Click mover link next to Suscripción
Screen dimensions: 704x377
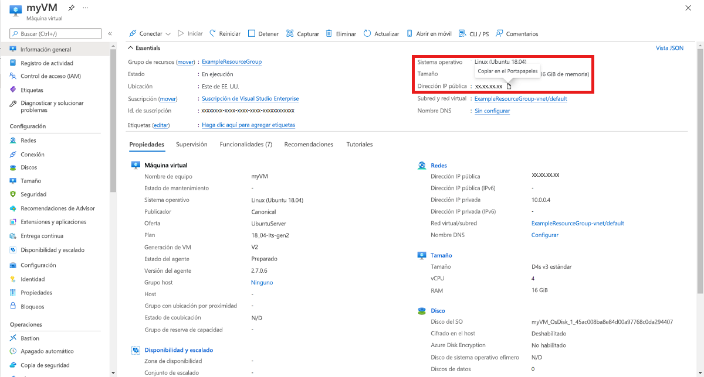168,99
